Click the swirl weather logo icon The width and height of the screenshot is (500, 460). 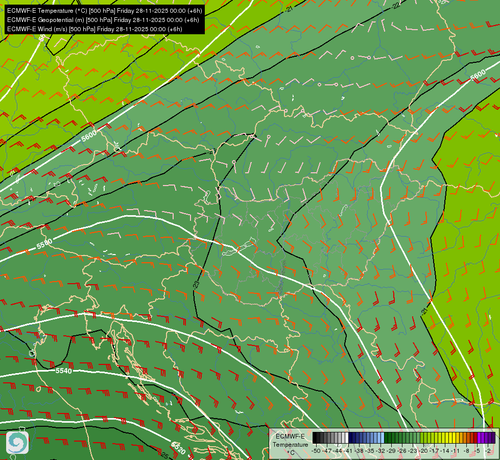(x=17, y=443)
